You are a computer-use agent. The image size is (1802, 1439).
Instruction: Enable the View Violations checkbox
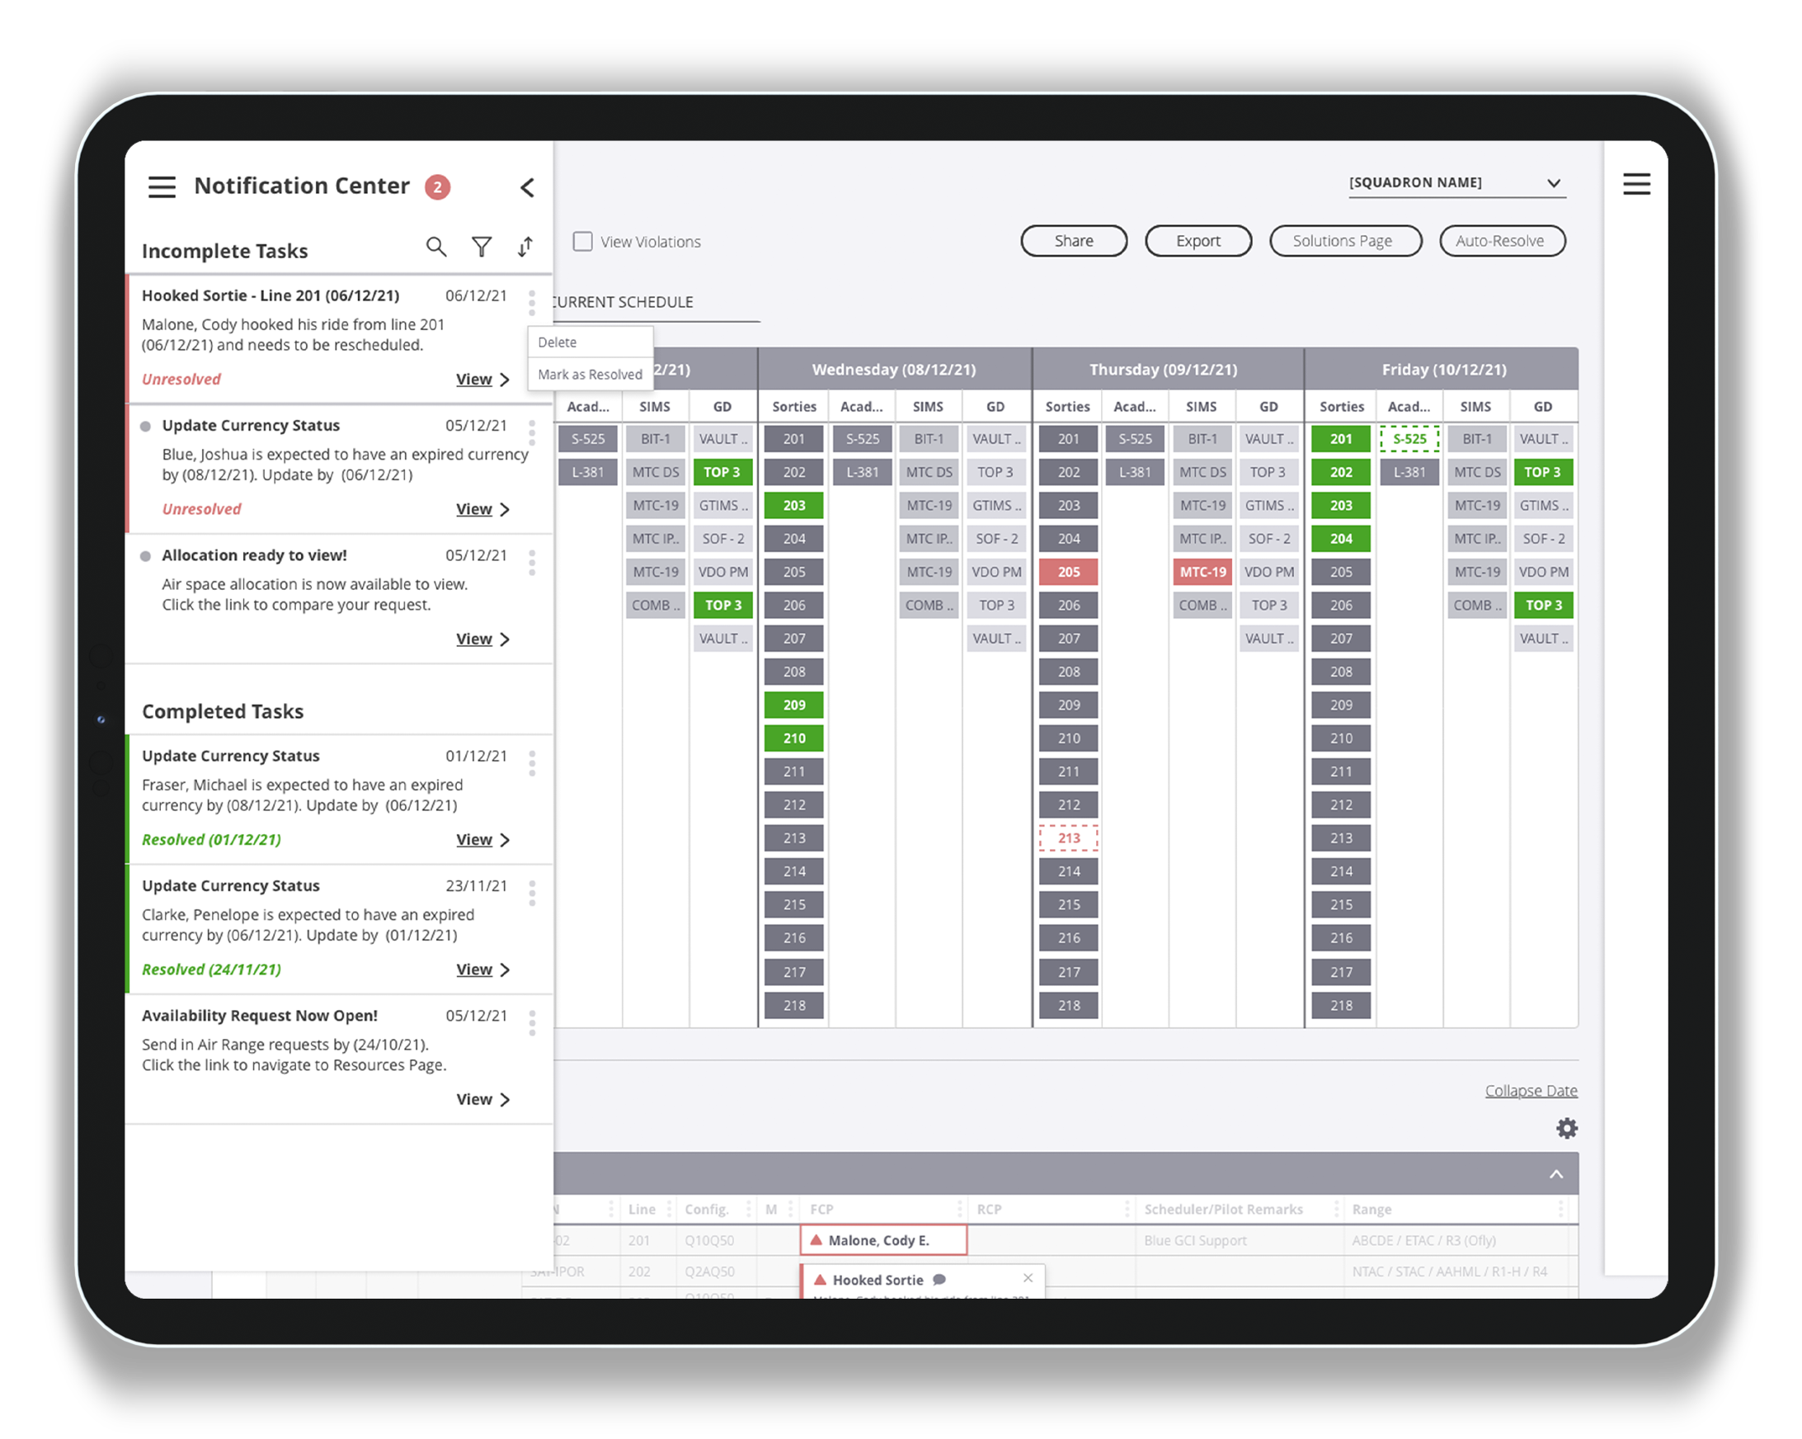coord(582,242)
